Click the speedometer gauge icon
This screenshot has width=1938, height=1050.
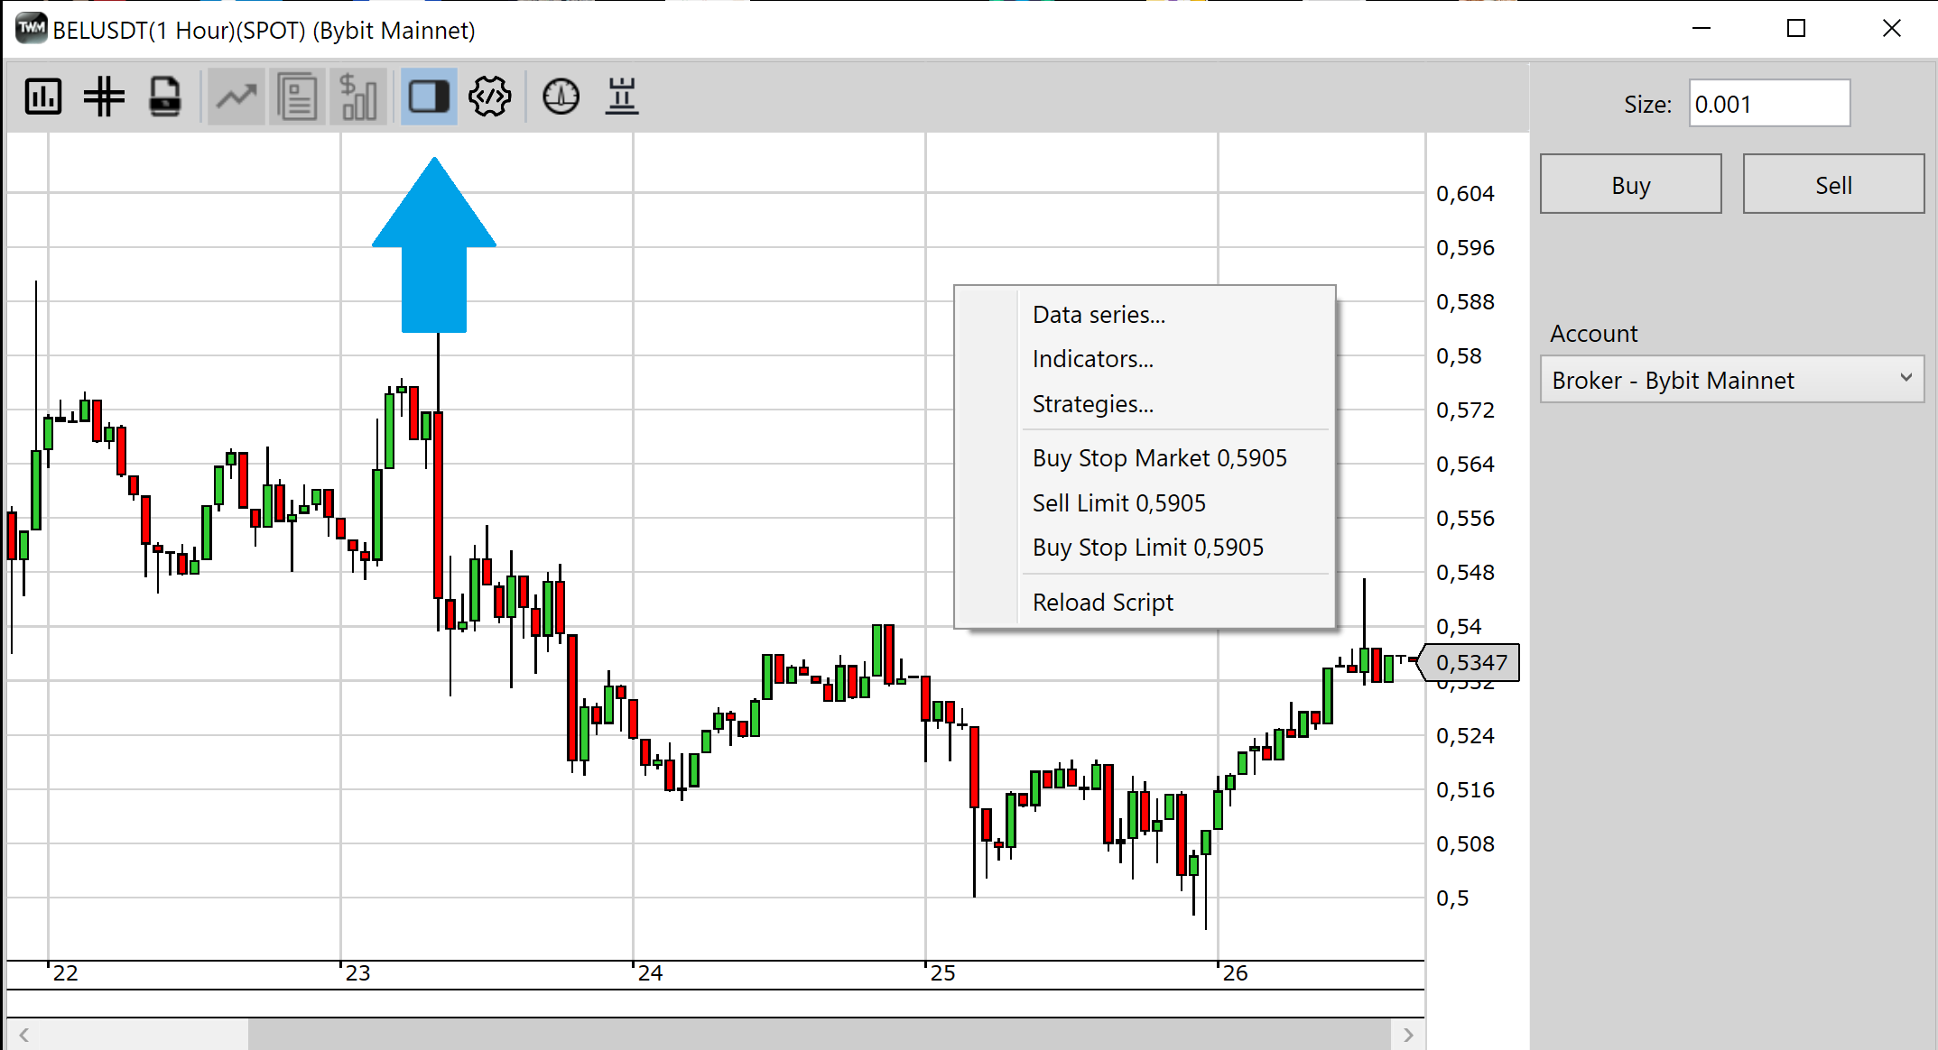(561, 97)
